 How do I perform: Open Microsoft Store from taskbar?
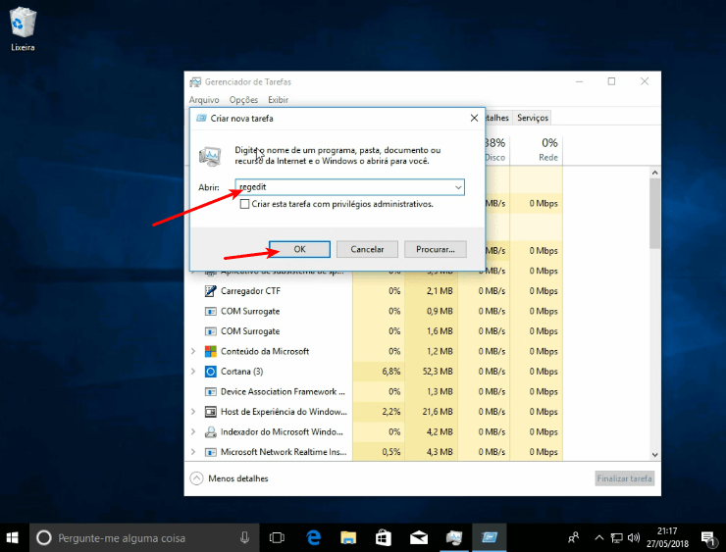coord(384,537)
